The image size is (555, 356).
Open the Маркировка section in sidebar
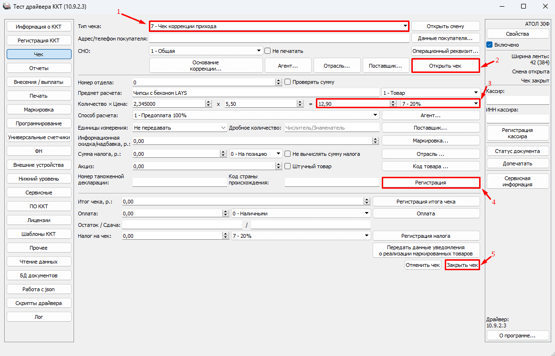(39, 110)
